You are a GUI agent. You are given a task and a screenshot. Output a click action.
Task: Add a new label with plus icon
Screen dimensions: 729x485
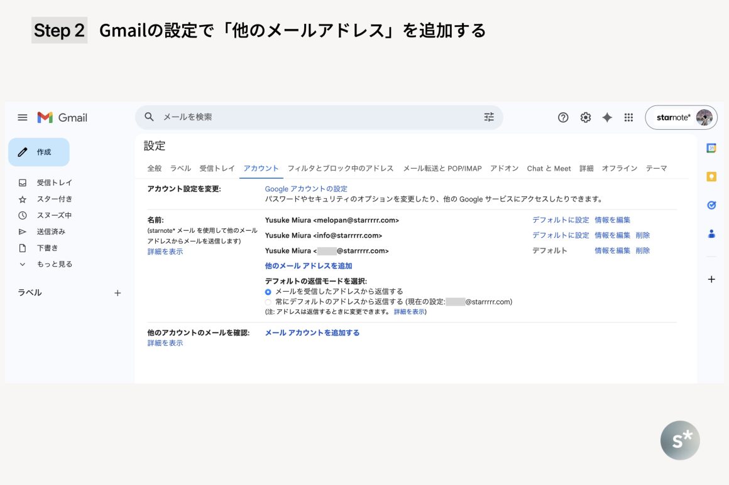118,293
